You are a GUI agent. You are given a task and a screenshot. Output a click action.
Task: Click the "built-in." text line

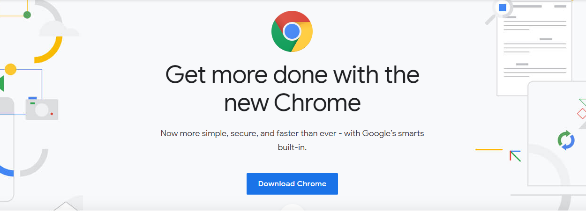pos(292,147)
